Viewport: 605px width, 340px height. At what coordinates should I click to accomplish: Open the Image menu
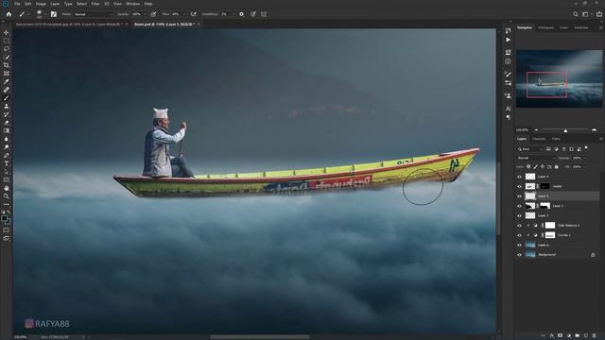[x=41, y=4]
